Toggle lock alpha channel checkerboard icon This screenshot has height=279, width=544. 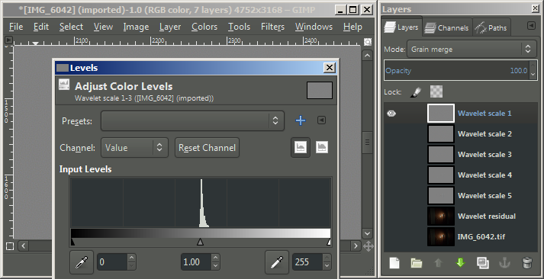coord(436,91)
